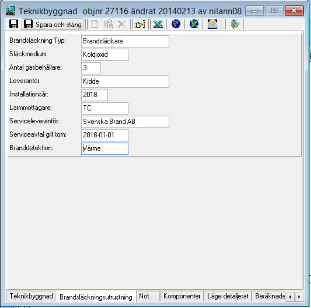
Task: Click the Leverantör: label
Action: tap(25, 81)
